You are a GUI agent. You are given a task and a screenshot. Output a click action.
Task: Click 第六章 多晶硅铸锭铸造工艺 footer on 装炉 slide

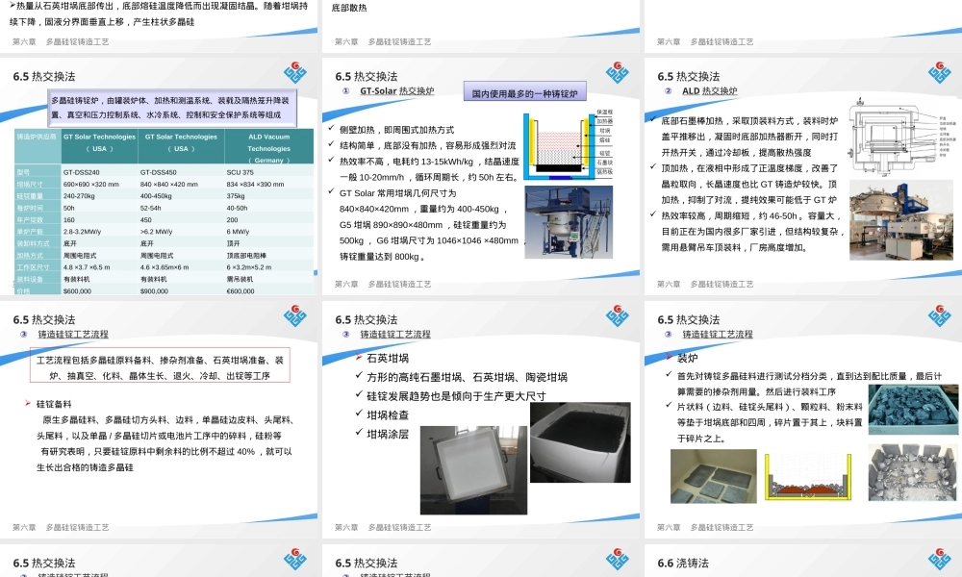(705, 527)
